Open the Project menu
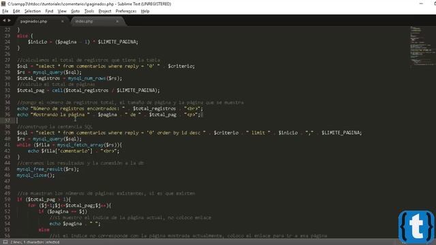This screenshot has height=245, width=436. 105,11
